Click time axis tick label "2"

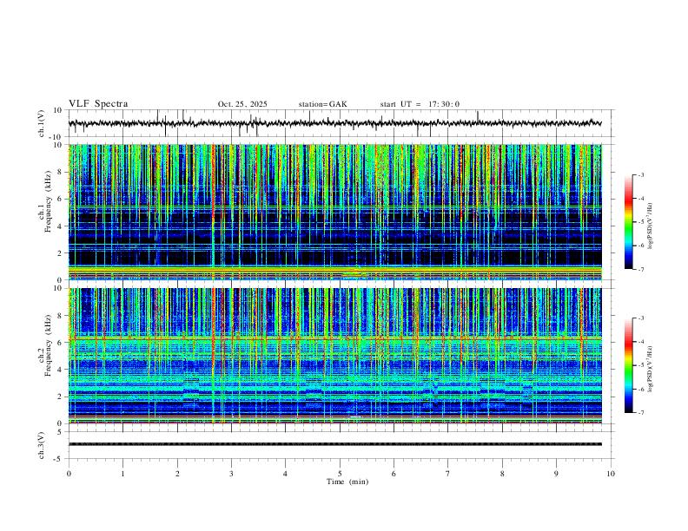coord(177,474)
